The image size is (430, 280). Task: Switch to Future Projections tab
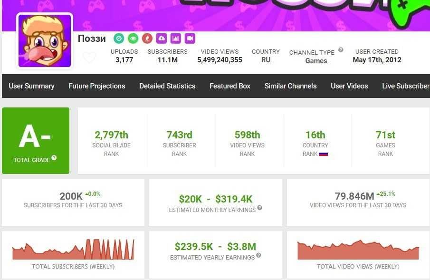click(x=97, y=86)
